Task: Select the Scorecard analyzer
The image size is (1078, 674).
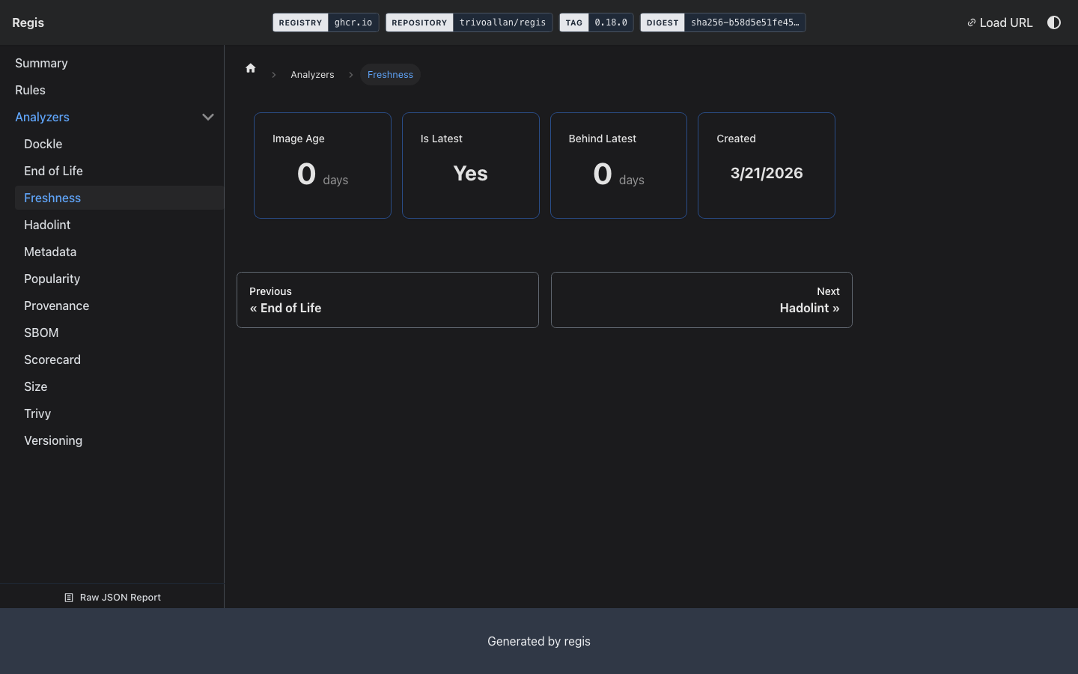Action: point(52,359)
